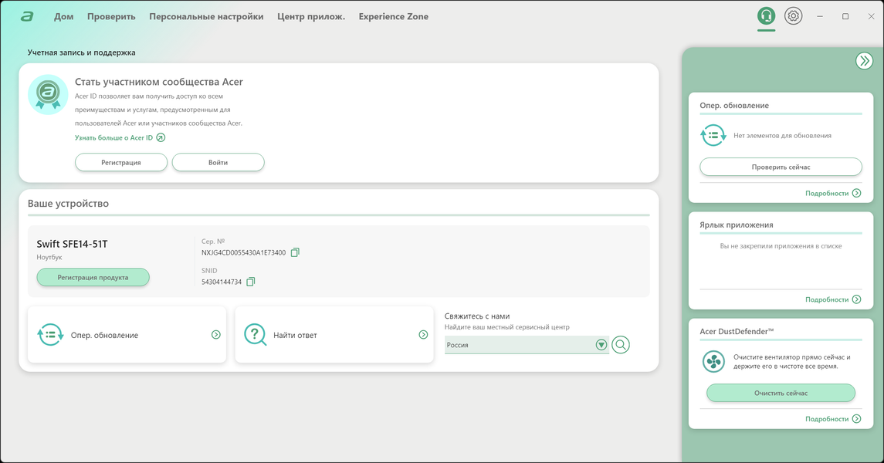Click arrow icon next to Подробности in DustDefender panel
The width and height of the screenshot is (884, 463).
pos(857,419)
